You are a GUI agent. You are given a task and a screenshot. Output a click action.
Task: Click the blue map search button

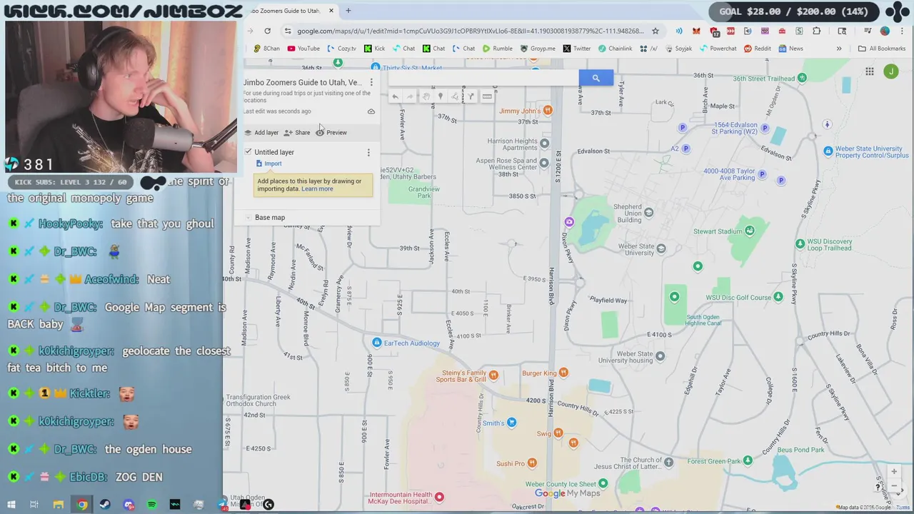(x=596, y=78)
